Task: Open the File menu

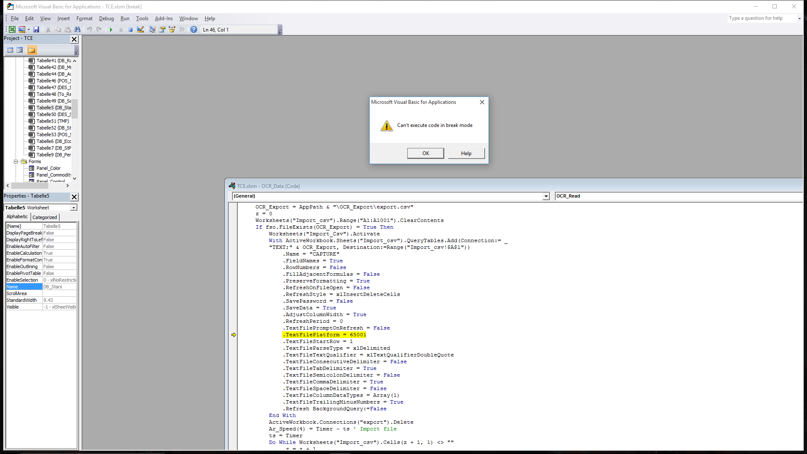Action: [15, 18]
